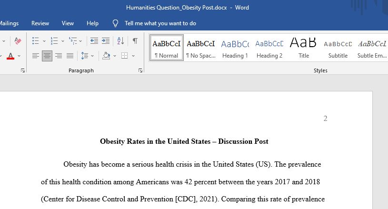The height and width of the screenshot is (209, 388).
Task: Apply the No Spacing style
Action: [201, 48]
